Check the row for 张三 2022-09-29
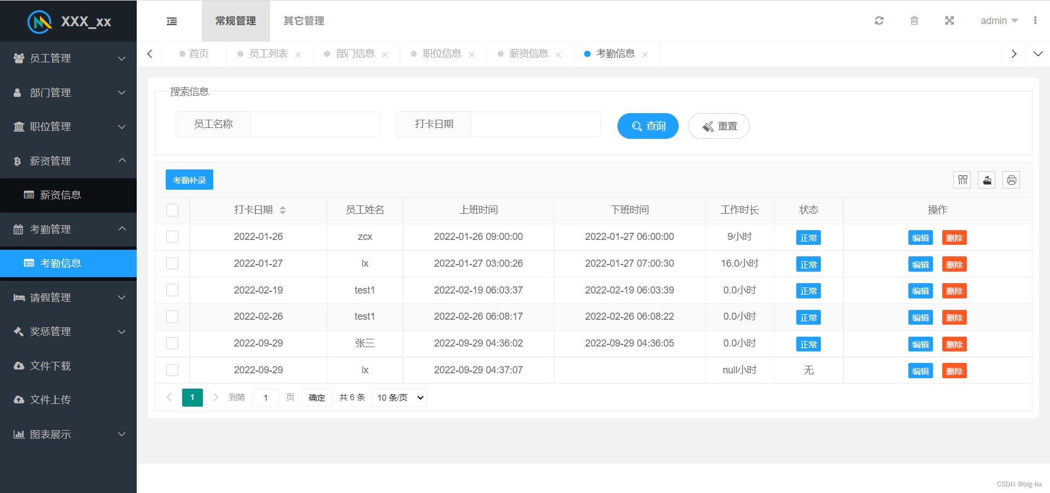The image size is (1050, 493). pyautogui.click(x=172, y=343)
